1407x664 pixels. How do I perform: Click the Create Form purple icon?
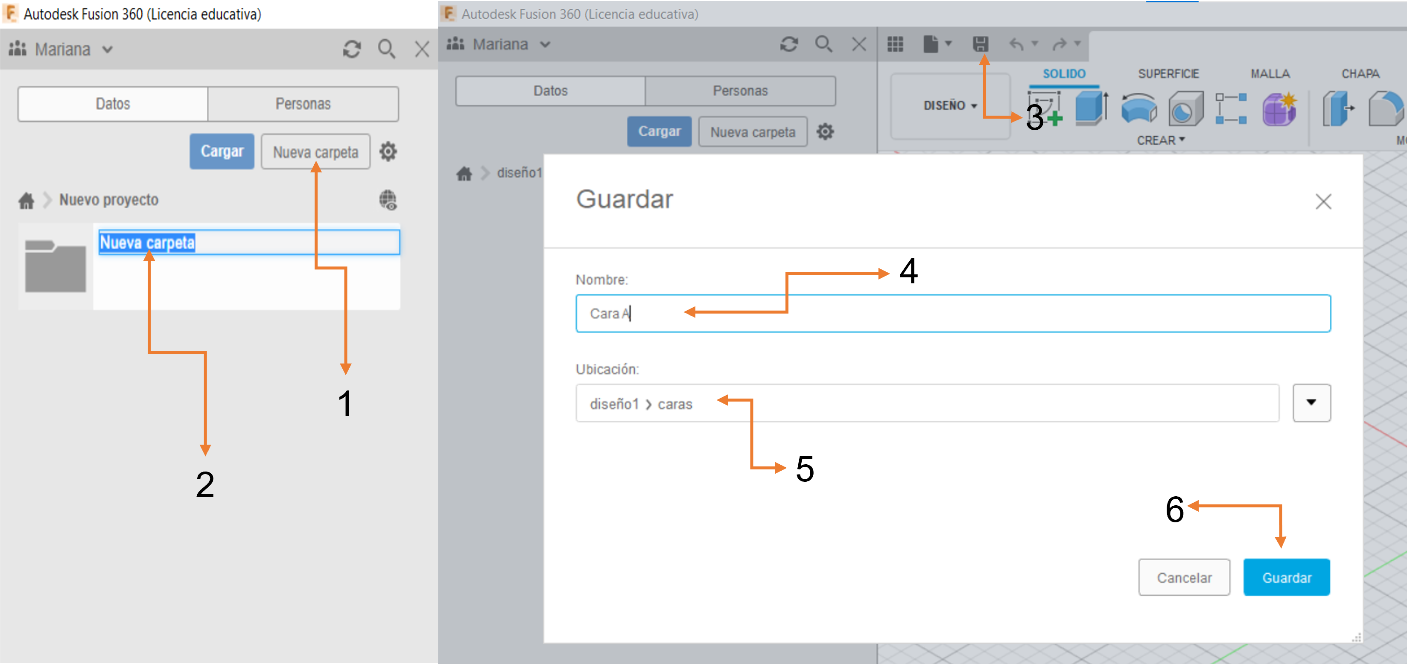[x=1279, y=109]
